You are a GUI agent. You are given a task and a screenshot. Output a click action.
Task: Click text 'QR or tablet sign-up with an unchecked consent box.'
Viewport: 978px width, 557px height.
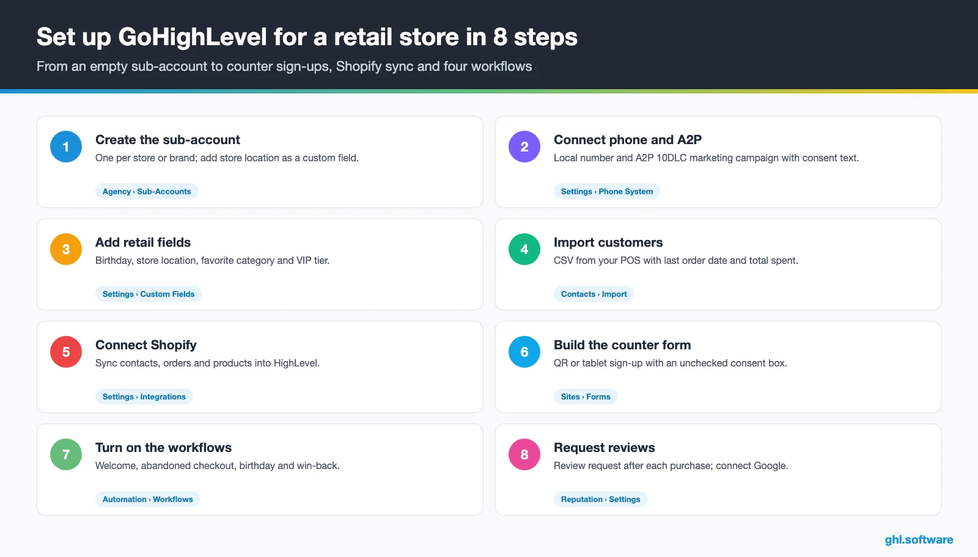pos(671,363)
